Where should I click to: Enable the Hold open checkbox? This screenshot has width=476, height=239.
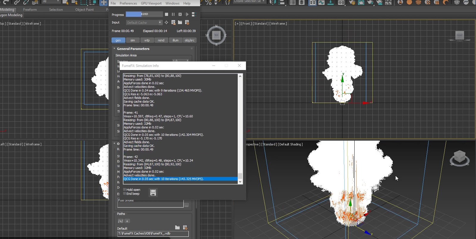(125, 190)
